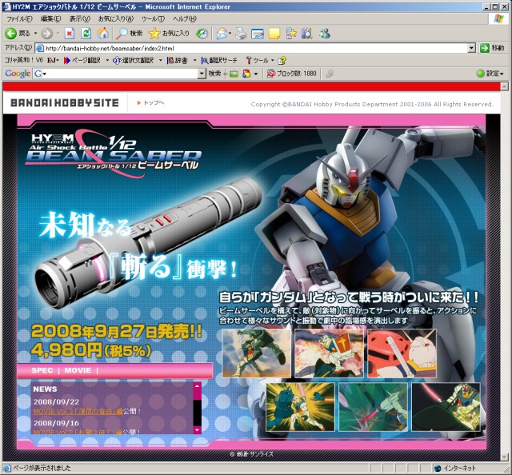Image resolution: width=512 pixels, height=475 pixels.
Task: Click the page scrollbar up arrow
Action: (x=504, y=86)
